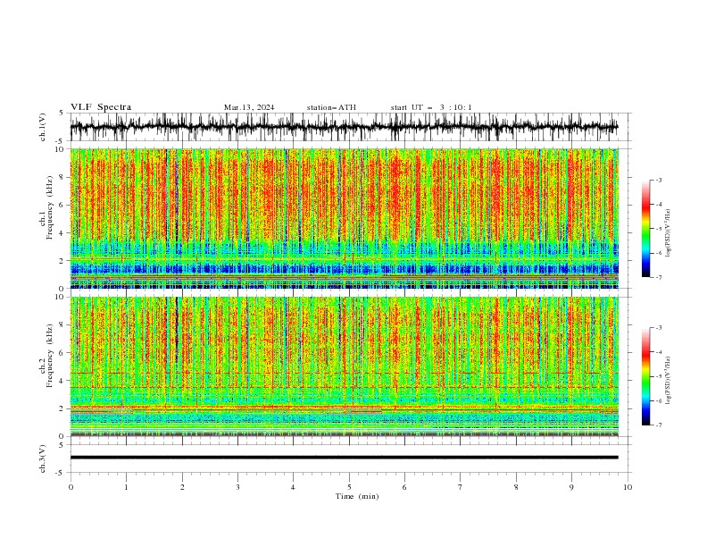
Task: Click tick label "9" on the Time axis
Action: [571, 487]
